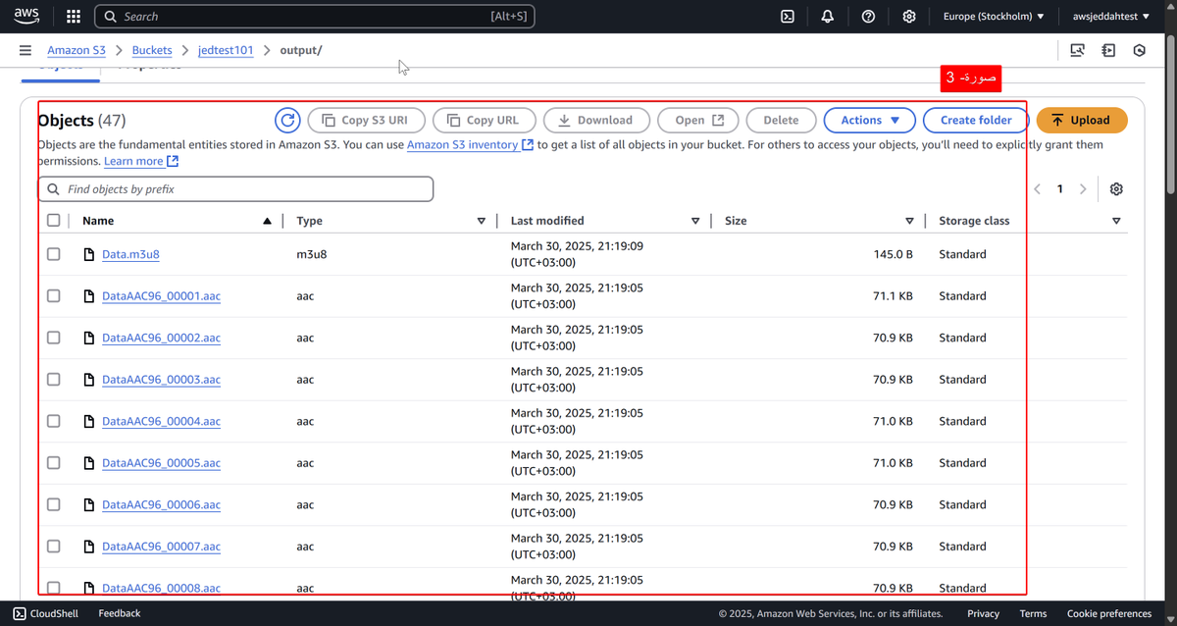
Task: Click Copy URL button
Action: point(485,120)
